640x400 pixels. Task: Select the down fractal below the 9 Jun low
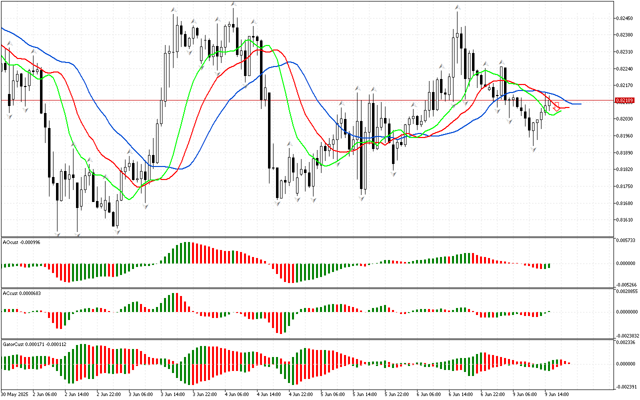tap(534, 149)
